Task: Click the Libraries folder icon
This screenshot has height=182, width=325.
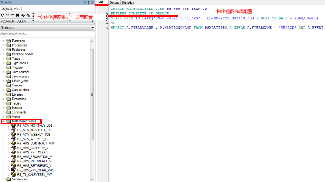Action: pos(8,94)
